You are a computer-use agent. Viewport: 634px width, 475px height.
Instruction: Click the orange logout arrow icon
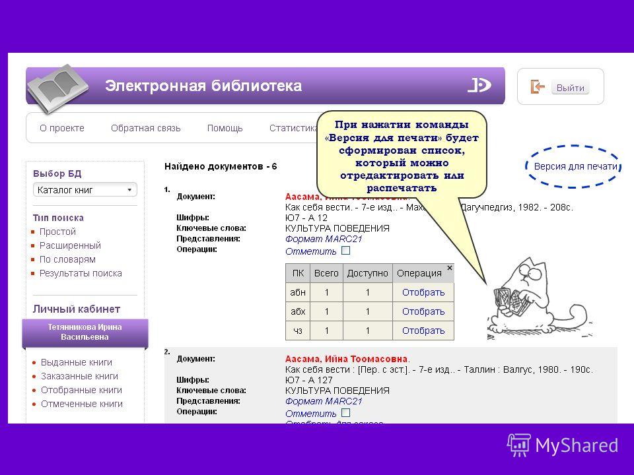click(x=538, y=87)
